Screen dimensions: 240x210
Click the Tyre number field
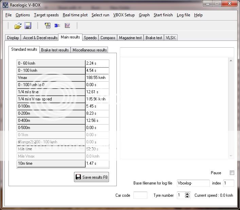tap(181, 195)
